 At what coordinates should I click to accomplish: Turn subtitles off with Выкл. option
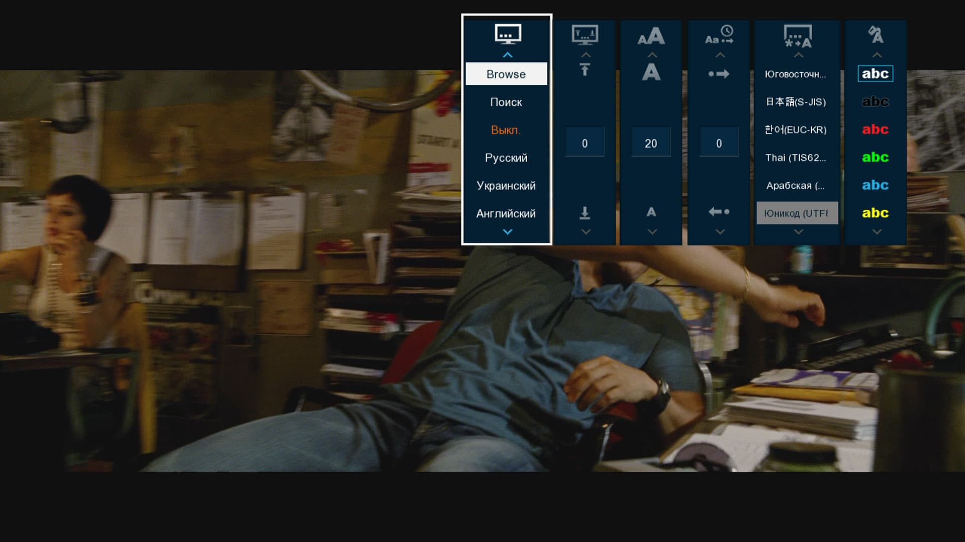506,130
